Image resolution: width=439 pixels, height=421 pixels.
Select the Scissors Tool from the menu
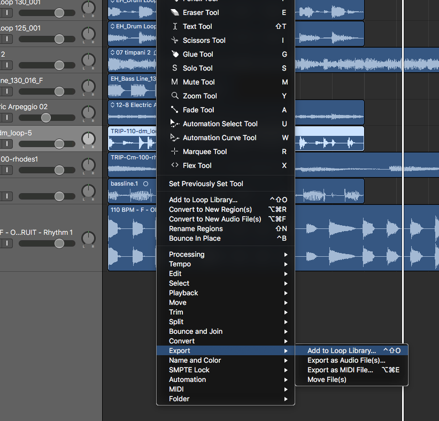204,40
